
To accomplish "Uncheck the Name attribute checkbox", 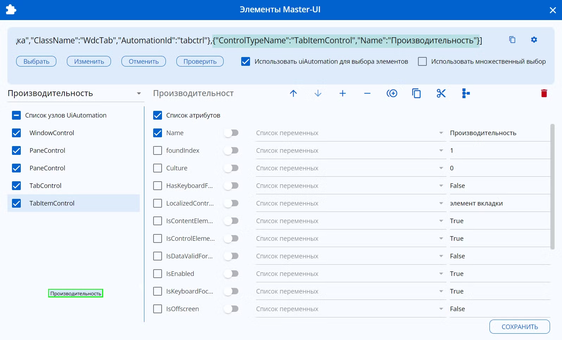I will click(157, 133).
